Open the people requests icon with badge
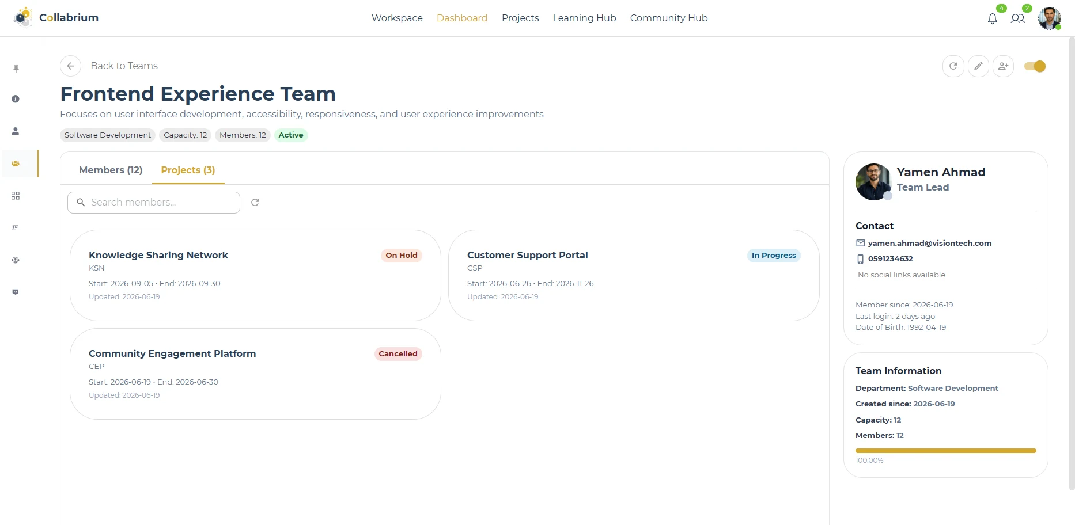The image size is (1075, 525). 1018,18
